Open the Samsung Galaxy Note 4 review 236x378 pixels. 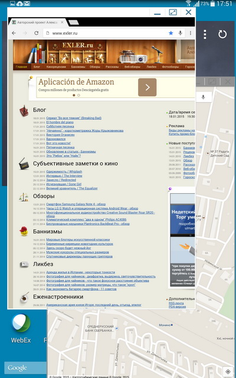click(x=76, y=204)
